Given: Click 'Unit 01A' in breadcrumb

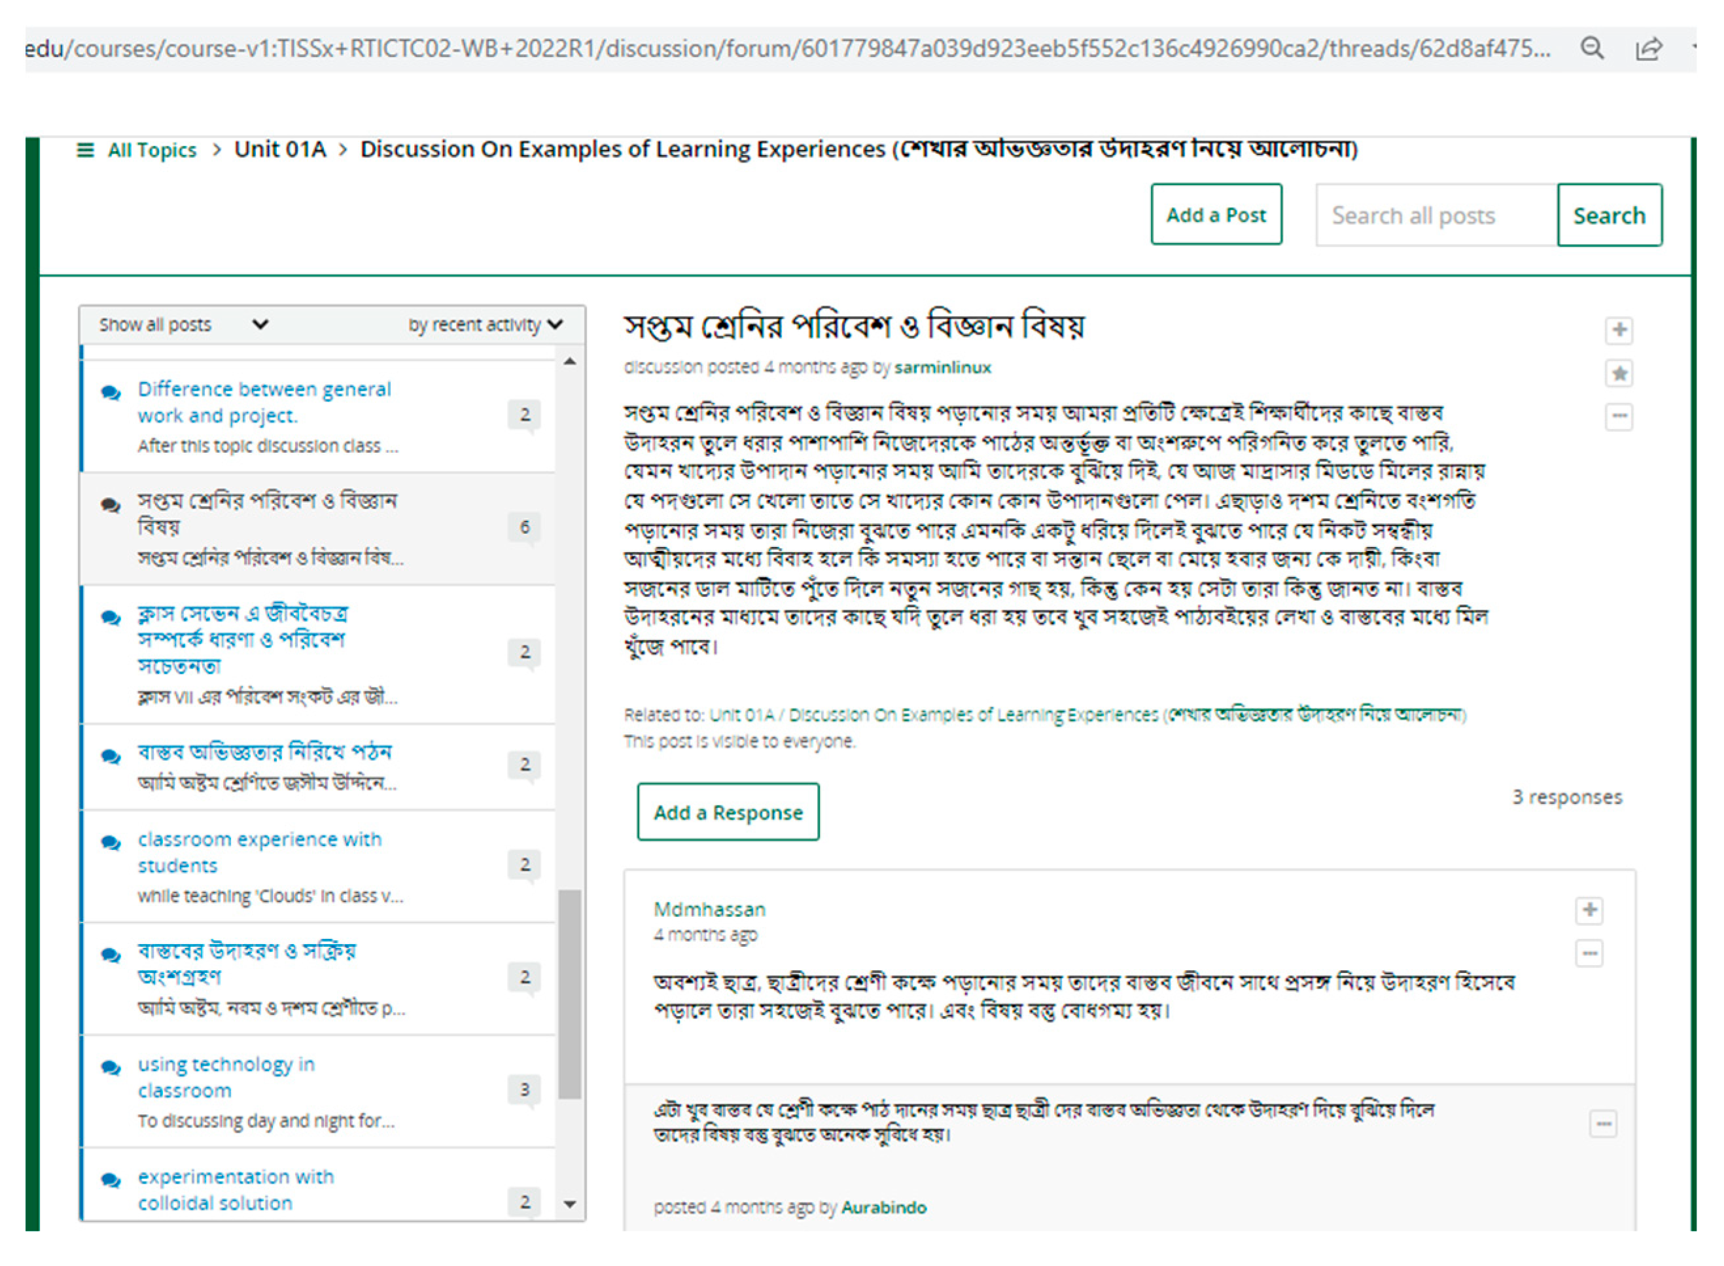Looking at the screenshot, I should click(279, 149).
